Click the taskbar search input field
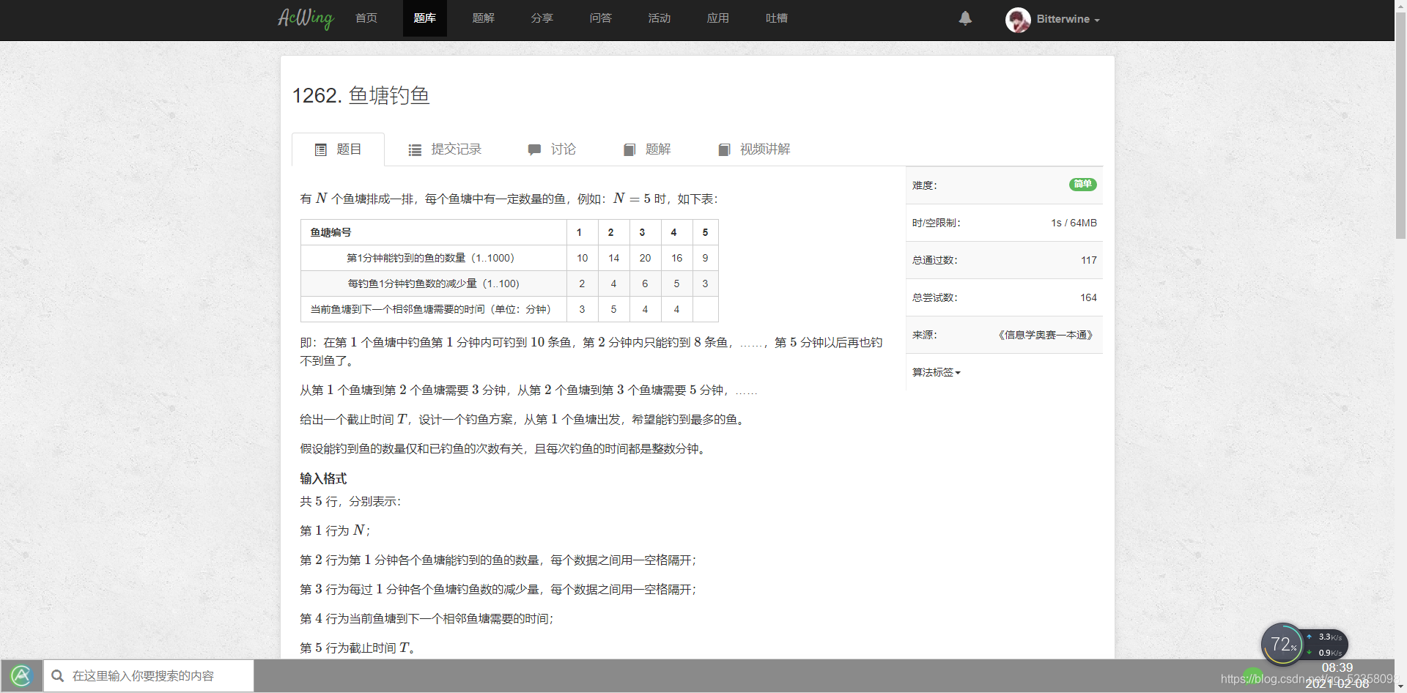1407x693 pixels. [149, 675]
